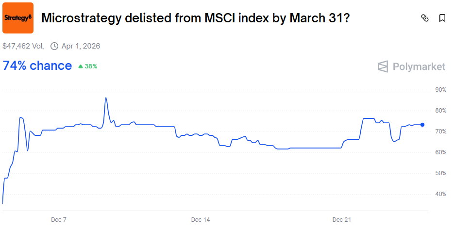Open the Strategy logo thumbnail
This screenshot has width=454, height=230.
pyautogui.click(x=18, y=18)
